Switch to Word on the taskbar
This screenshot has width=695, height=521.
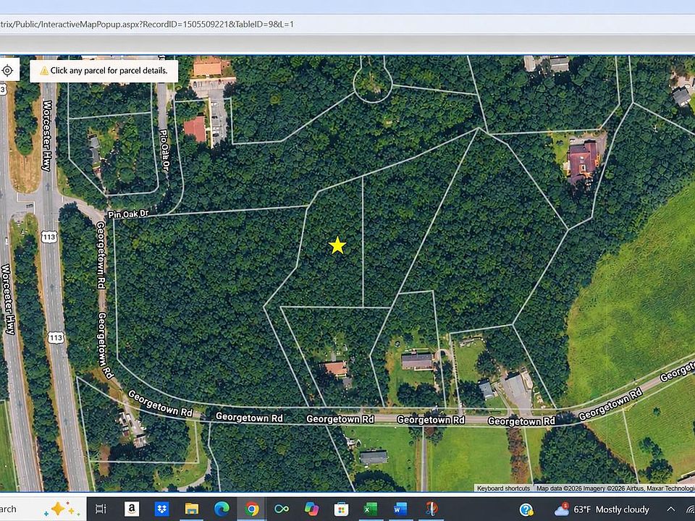point(400,509)
